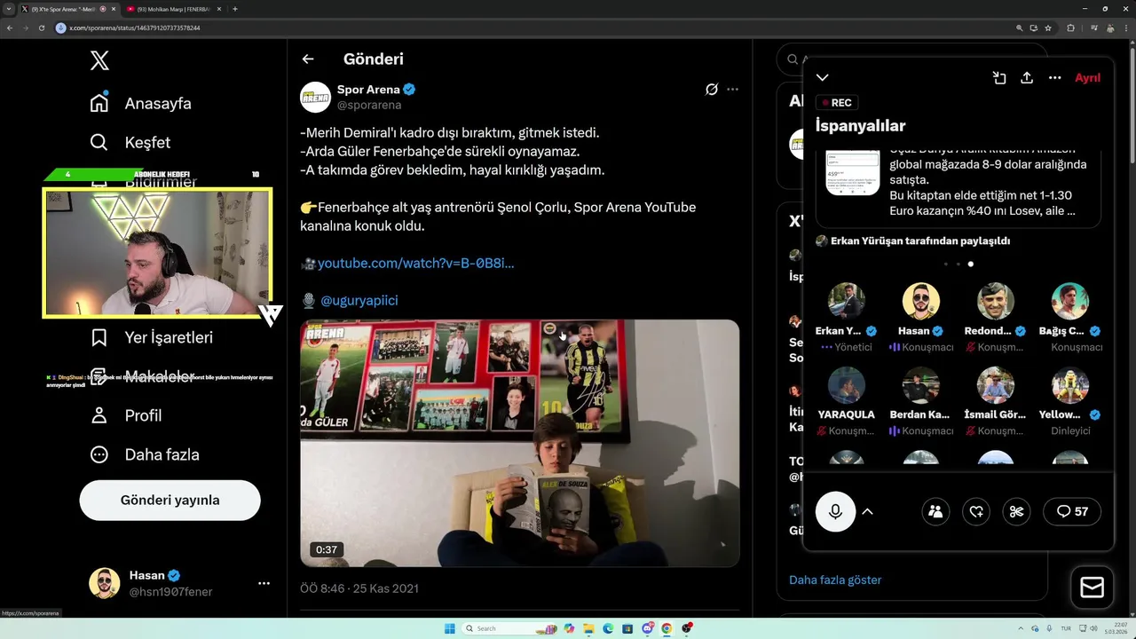Open Chrome three-dot menu
The image size is (1136, 639).
(x=1125, y=28)
